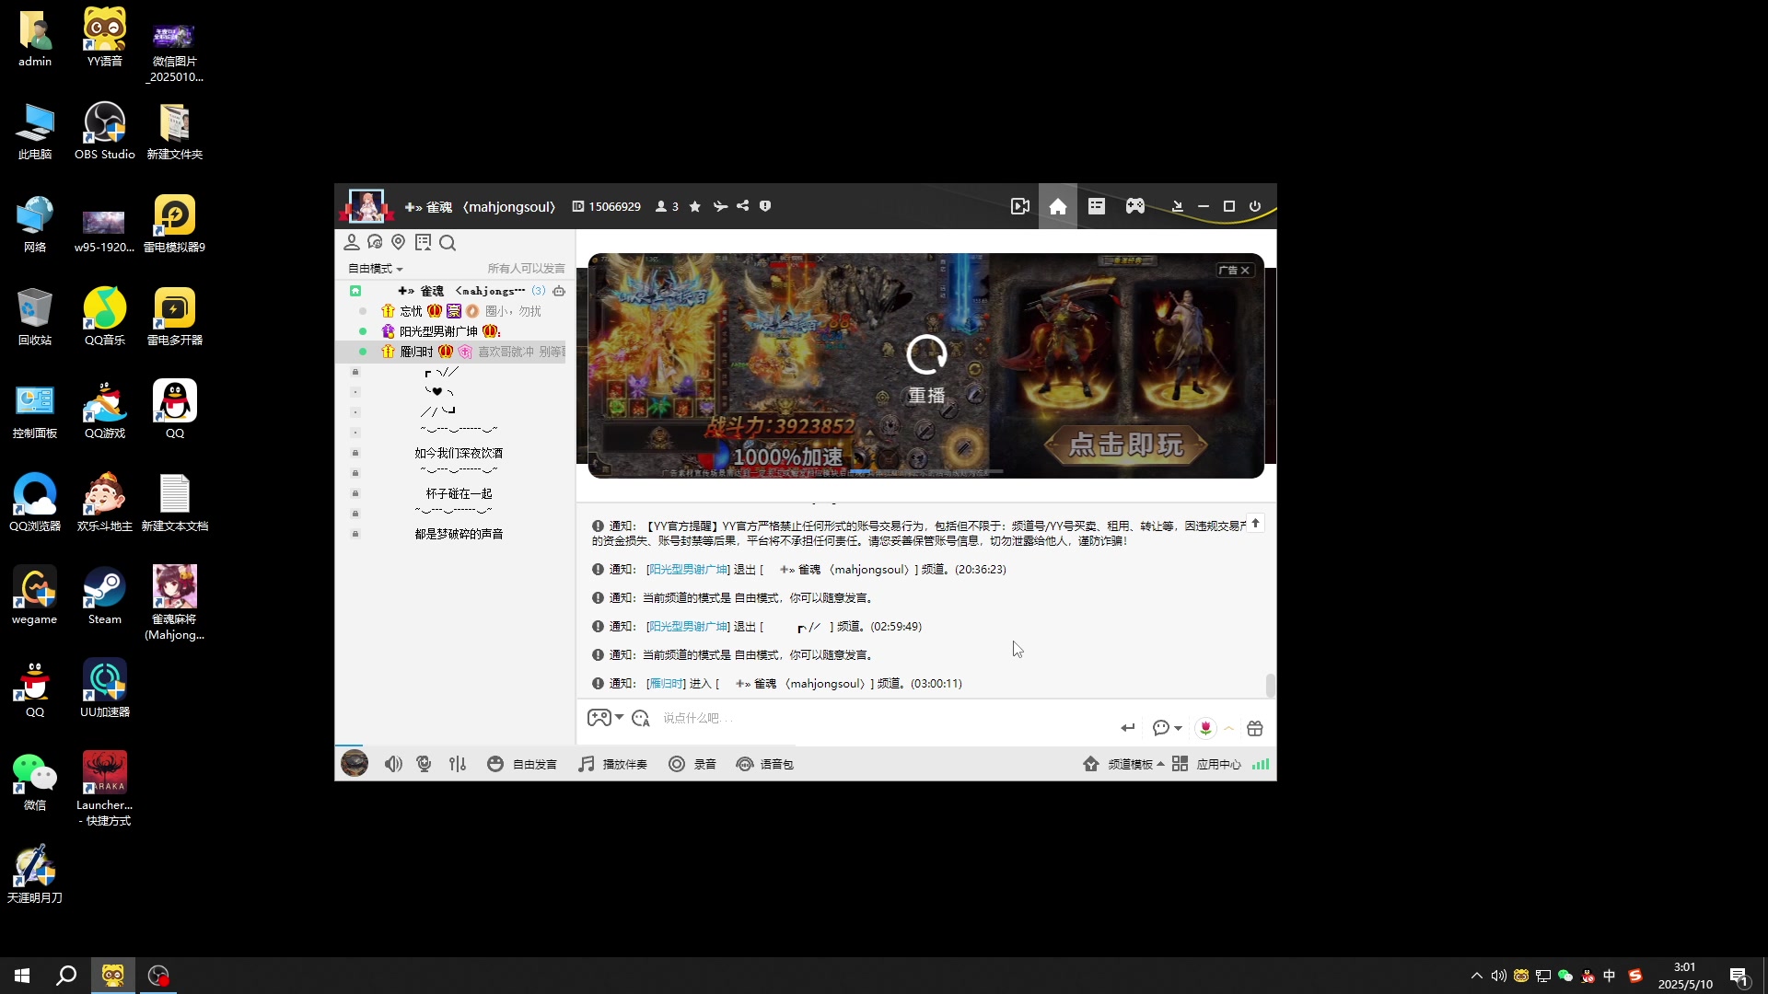Open Windows Start menu
Viewport: 1768px width, 994px height.
tap(22, 976)
